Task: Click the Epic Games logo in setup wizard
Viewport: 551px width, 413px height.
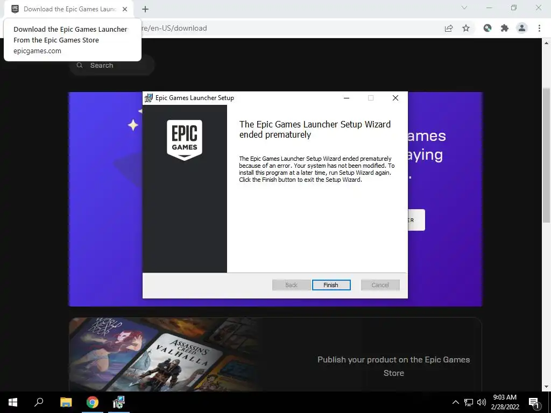Action: tap(185, 140)
